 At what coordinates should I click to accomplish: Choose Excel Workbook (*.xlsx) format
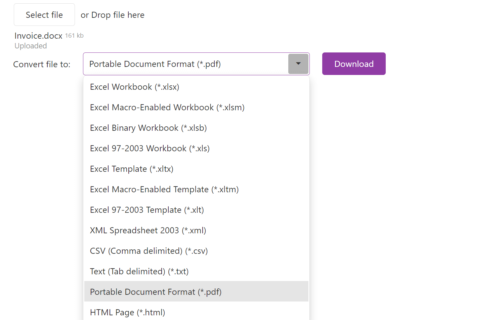tap(134, 87)
